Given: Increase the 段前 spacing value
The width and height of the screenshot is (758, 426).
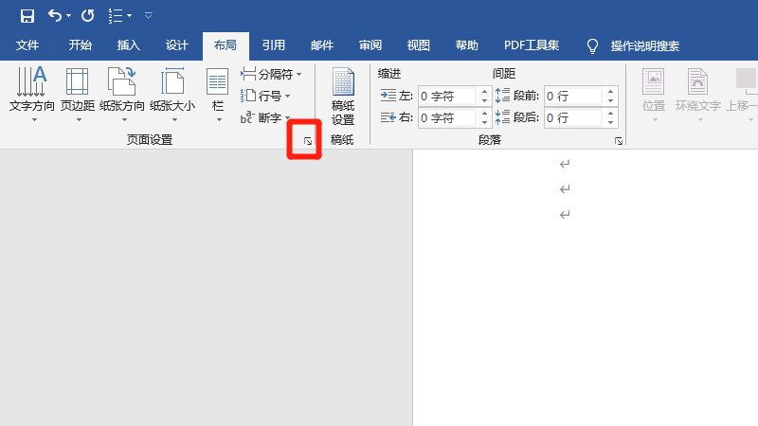Looking at the screenshot, I should tap(610, 92).
